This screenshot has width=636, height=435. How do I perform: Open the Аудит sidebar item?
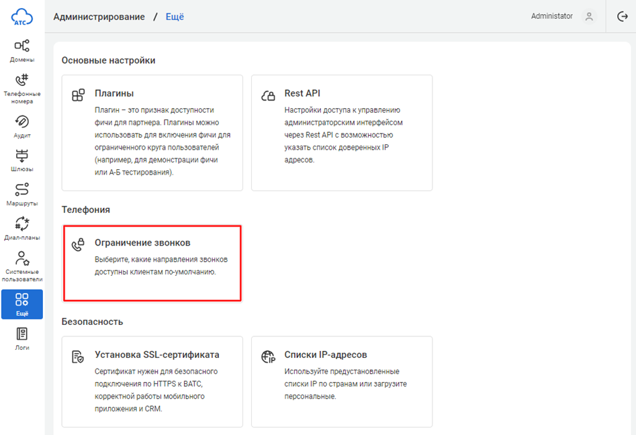22,126
